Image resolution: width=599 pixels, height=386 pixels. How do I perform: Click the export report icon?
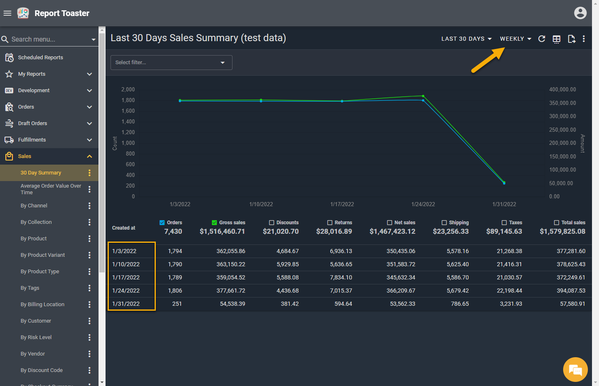pos(571,39)
